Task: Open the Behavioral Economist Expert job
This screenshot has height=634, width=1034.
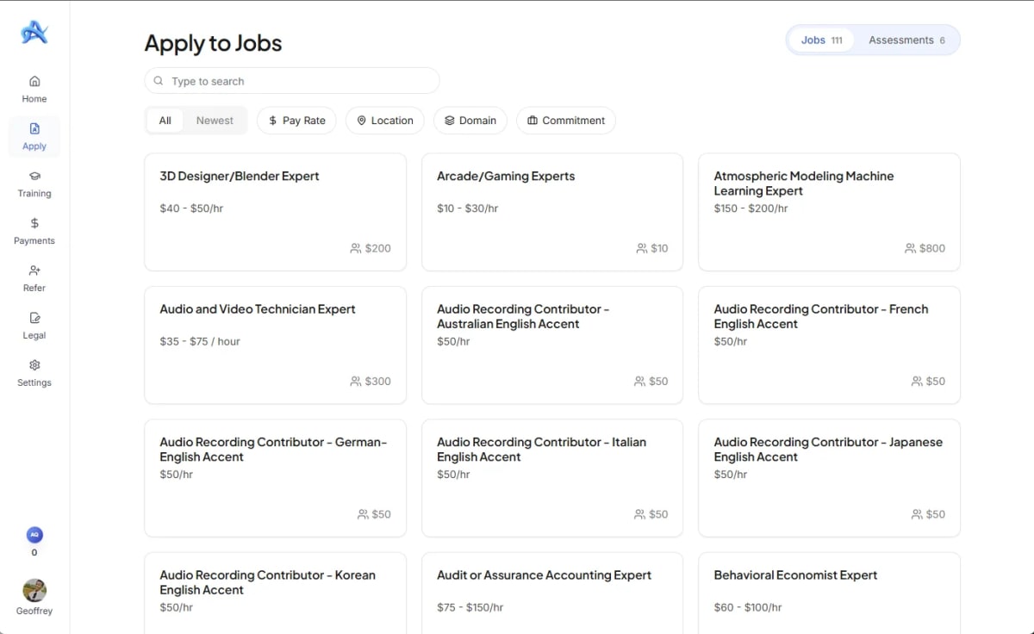Action: click(x=829, y=594)
